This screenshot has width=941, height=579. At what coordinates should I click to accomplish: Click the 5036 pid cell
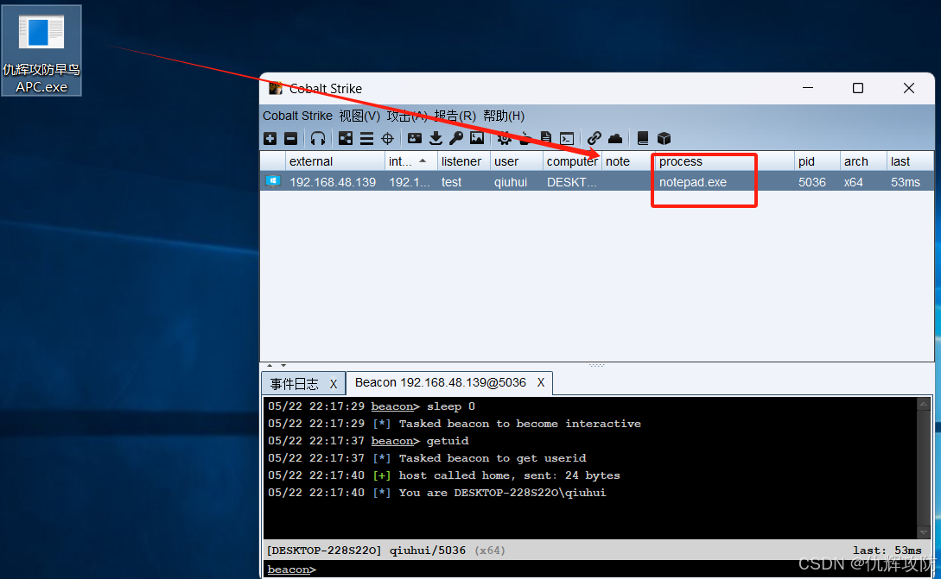click(x=817, y=181)
